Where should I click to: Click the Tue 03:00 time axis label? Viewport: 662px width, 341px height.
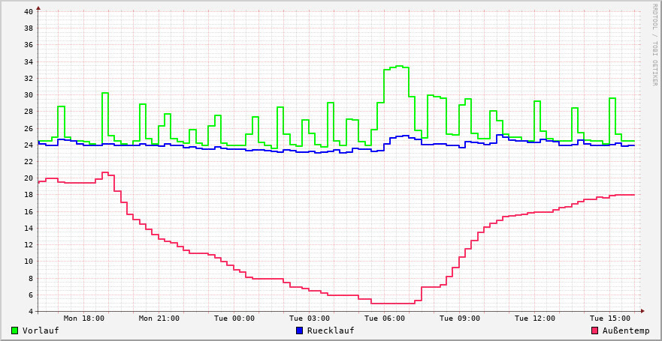click(x=310, y=319)
